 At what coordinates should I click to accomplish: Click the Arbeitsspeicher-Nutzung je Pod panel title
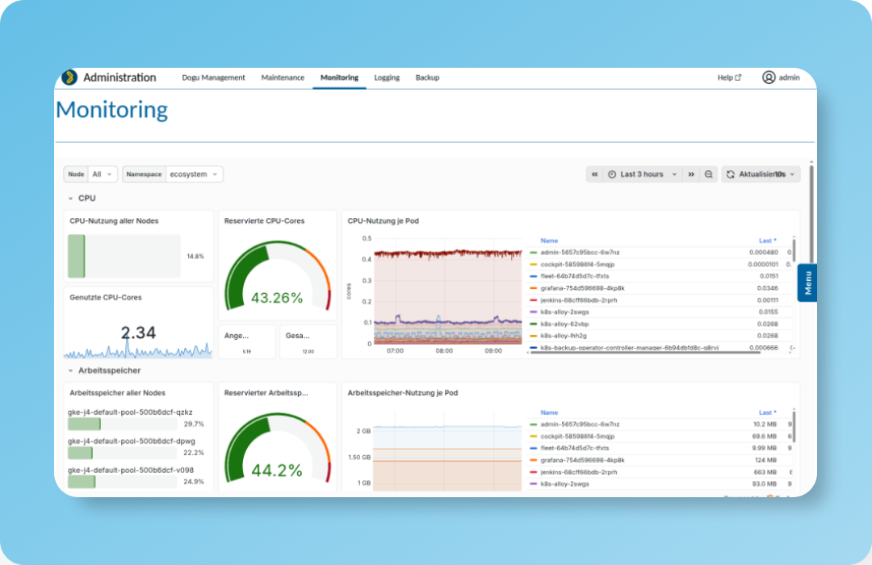tap(403, 392)
